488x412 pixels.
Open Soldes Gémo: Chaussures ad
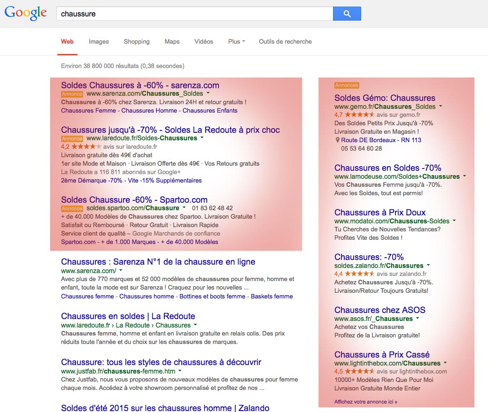[x=385, y=98]
